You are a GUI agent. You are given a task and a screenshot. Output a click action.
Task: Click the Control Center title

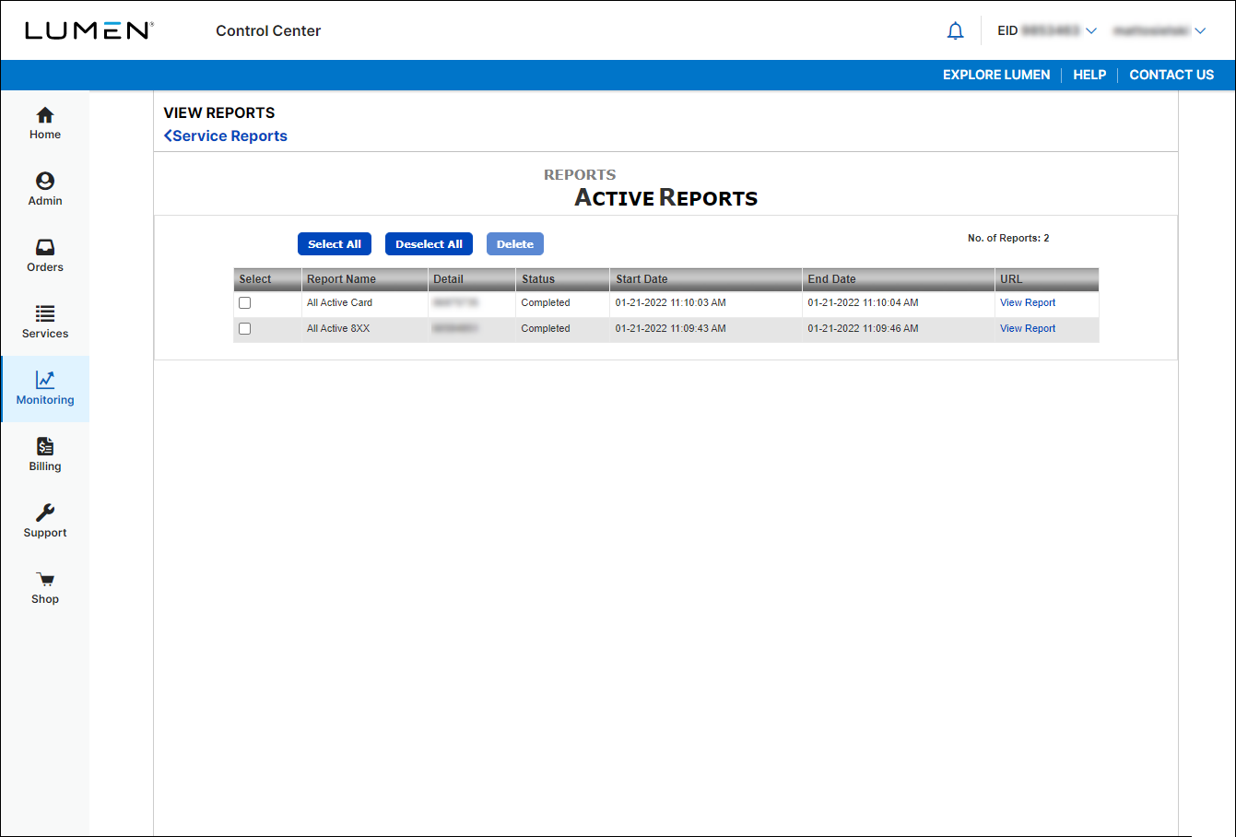point(268,30)
